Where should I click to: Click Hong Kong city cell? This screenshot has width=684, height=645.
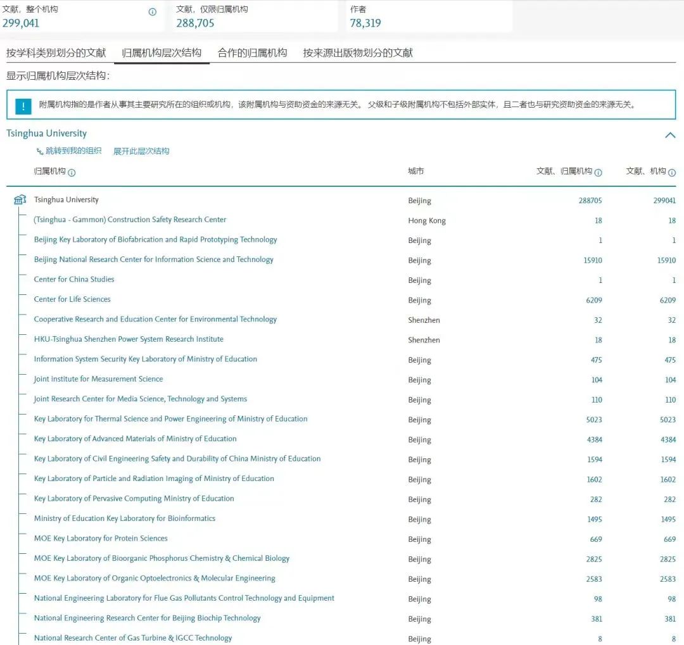[x=427, y=221]
